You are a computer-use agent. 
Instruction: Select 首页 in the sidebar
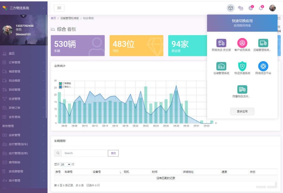(x=12, y=53)
